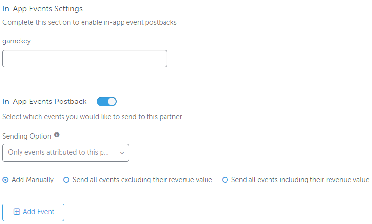Click the horizontal divider below gamekey field
The image size is (372, 224).
pos(187,82)
